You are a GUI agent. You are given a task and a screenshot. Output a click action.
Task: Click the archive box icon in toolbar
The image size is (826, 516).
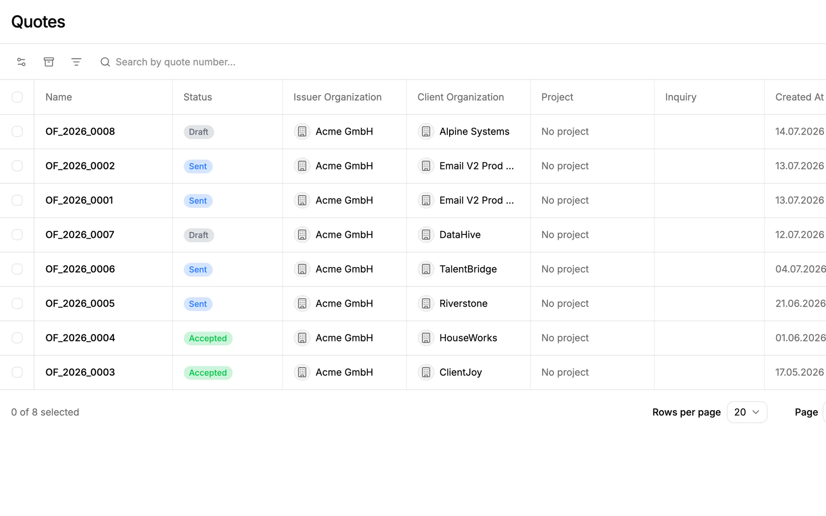[x=49, y=62]
